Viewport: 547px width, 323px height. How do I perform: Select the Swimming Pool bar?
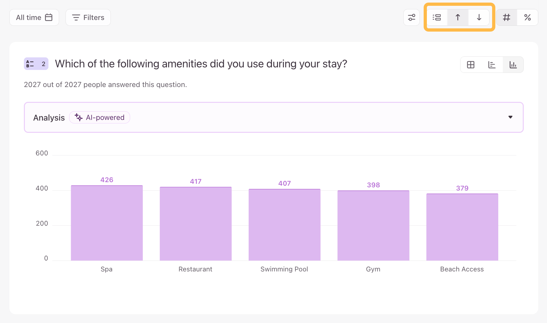coord(284,225)
